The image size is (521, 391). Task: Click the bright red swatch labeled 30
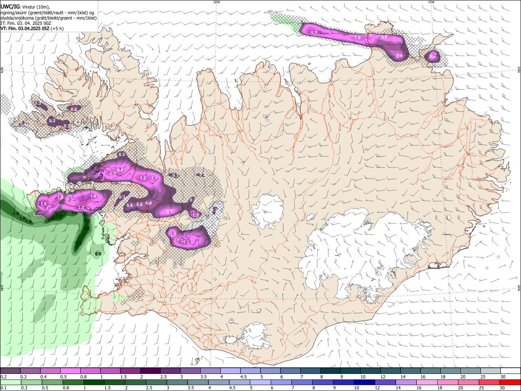click(x=510, y=382)
